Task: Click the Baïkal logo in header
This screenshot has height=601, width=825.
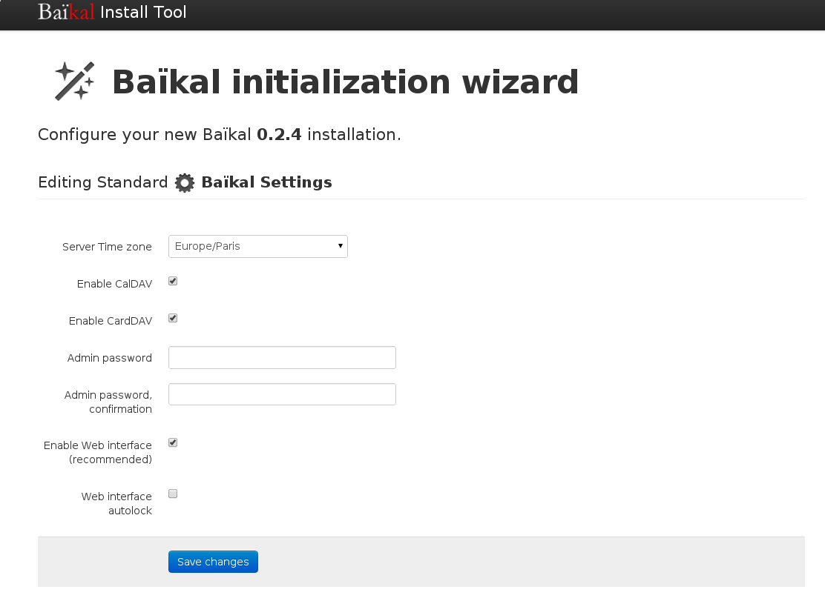Action: point(66,12)
